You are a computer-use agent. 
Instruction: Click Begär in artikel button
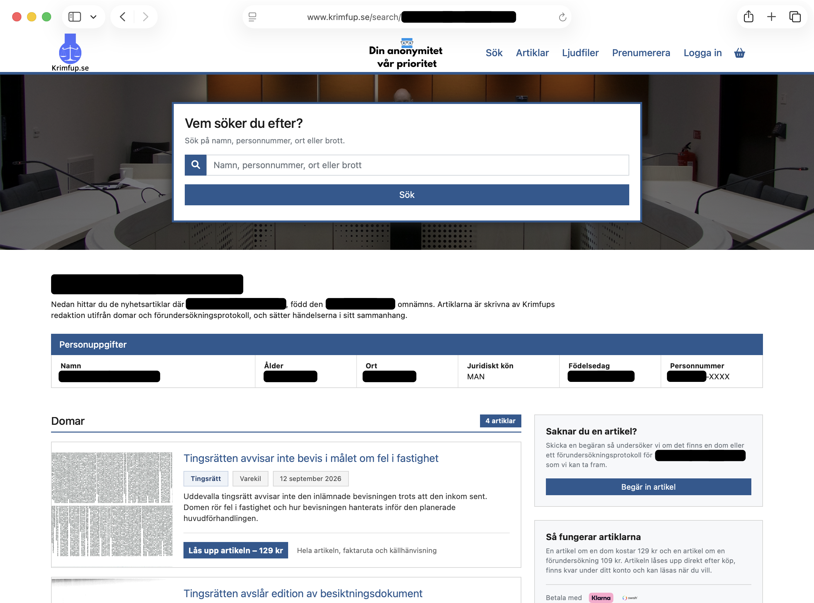[648, 486]
